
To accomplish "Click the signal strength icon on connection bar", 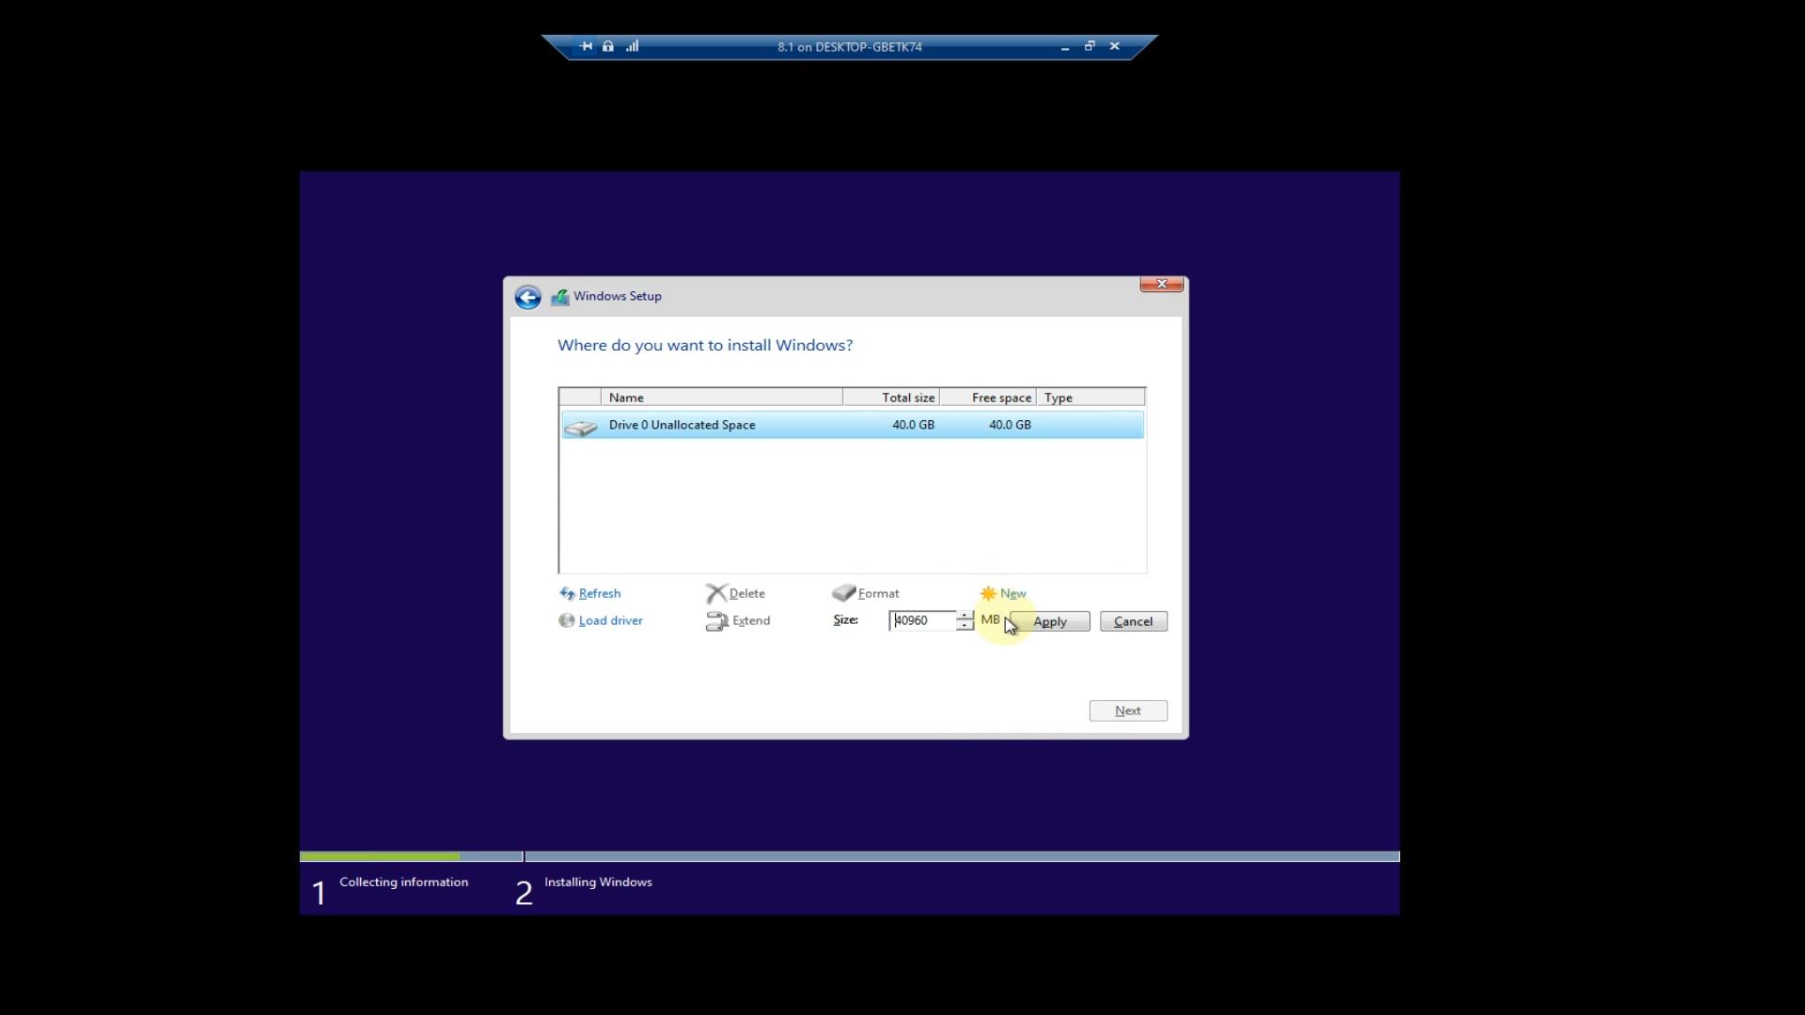I will coord(632,46).
